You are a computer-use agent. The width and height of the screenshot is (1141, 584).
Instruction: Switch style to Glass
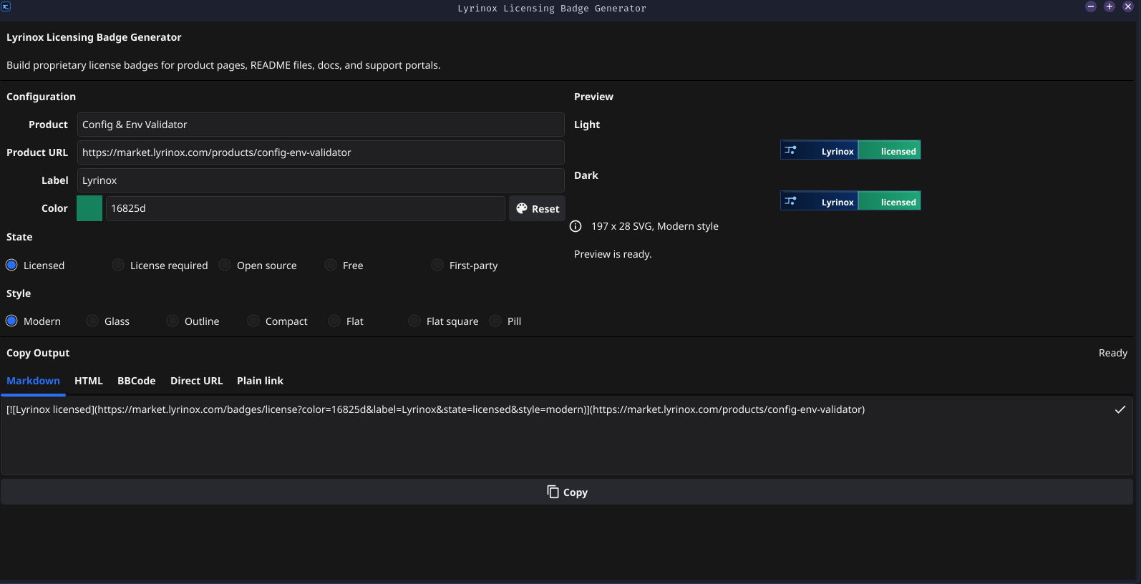pos(108,321)
